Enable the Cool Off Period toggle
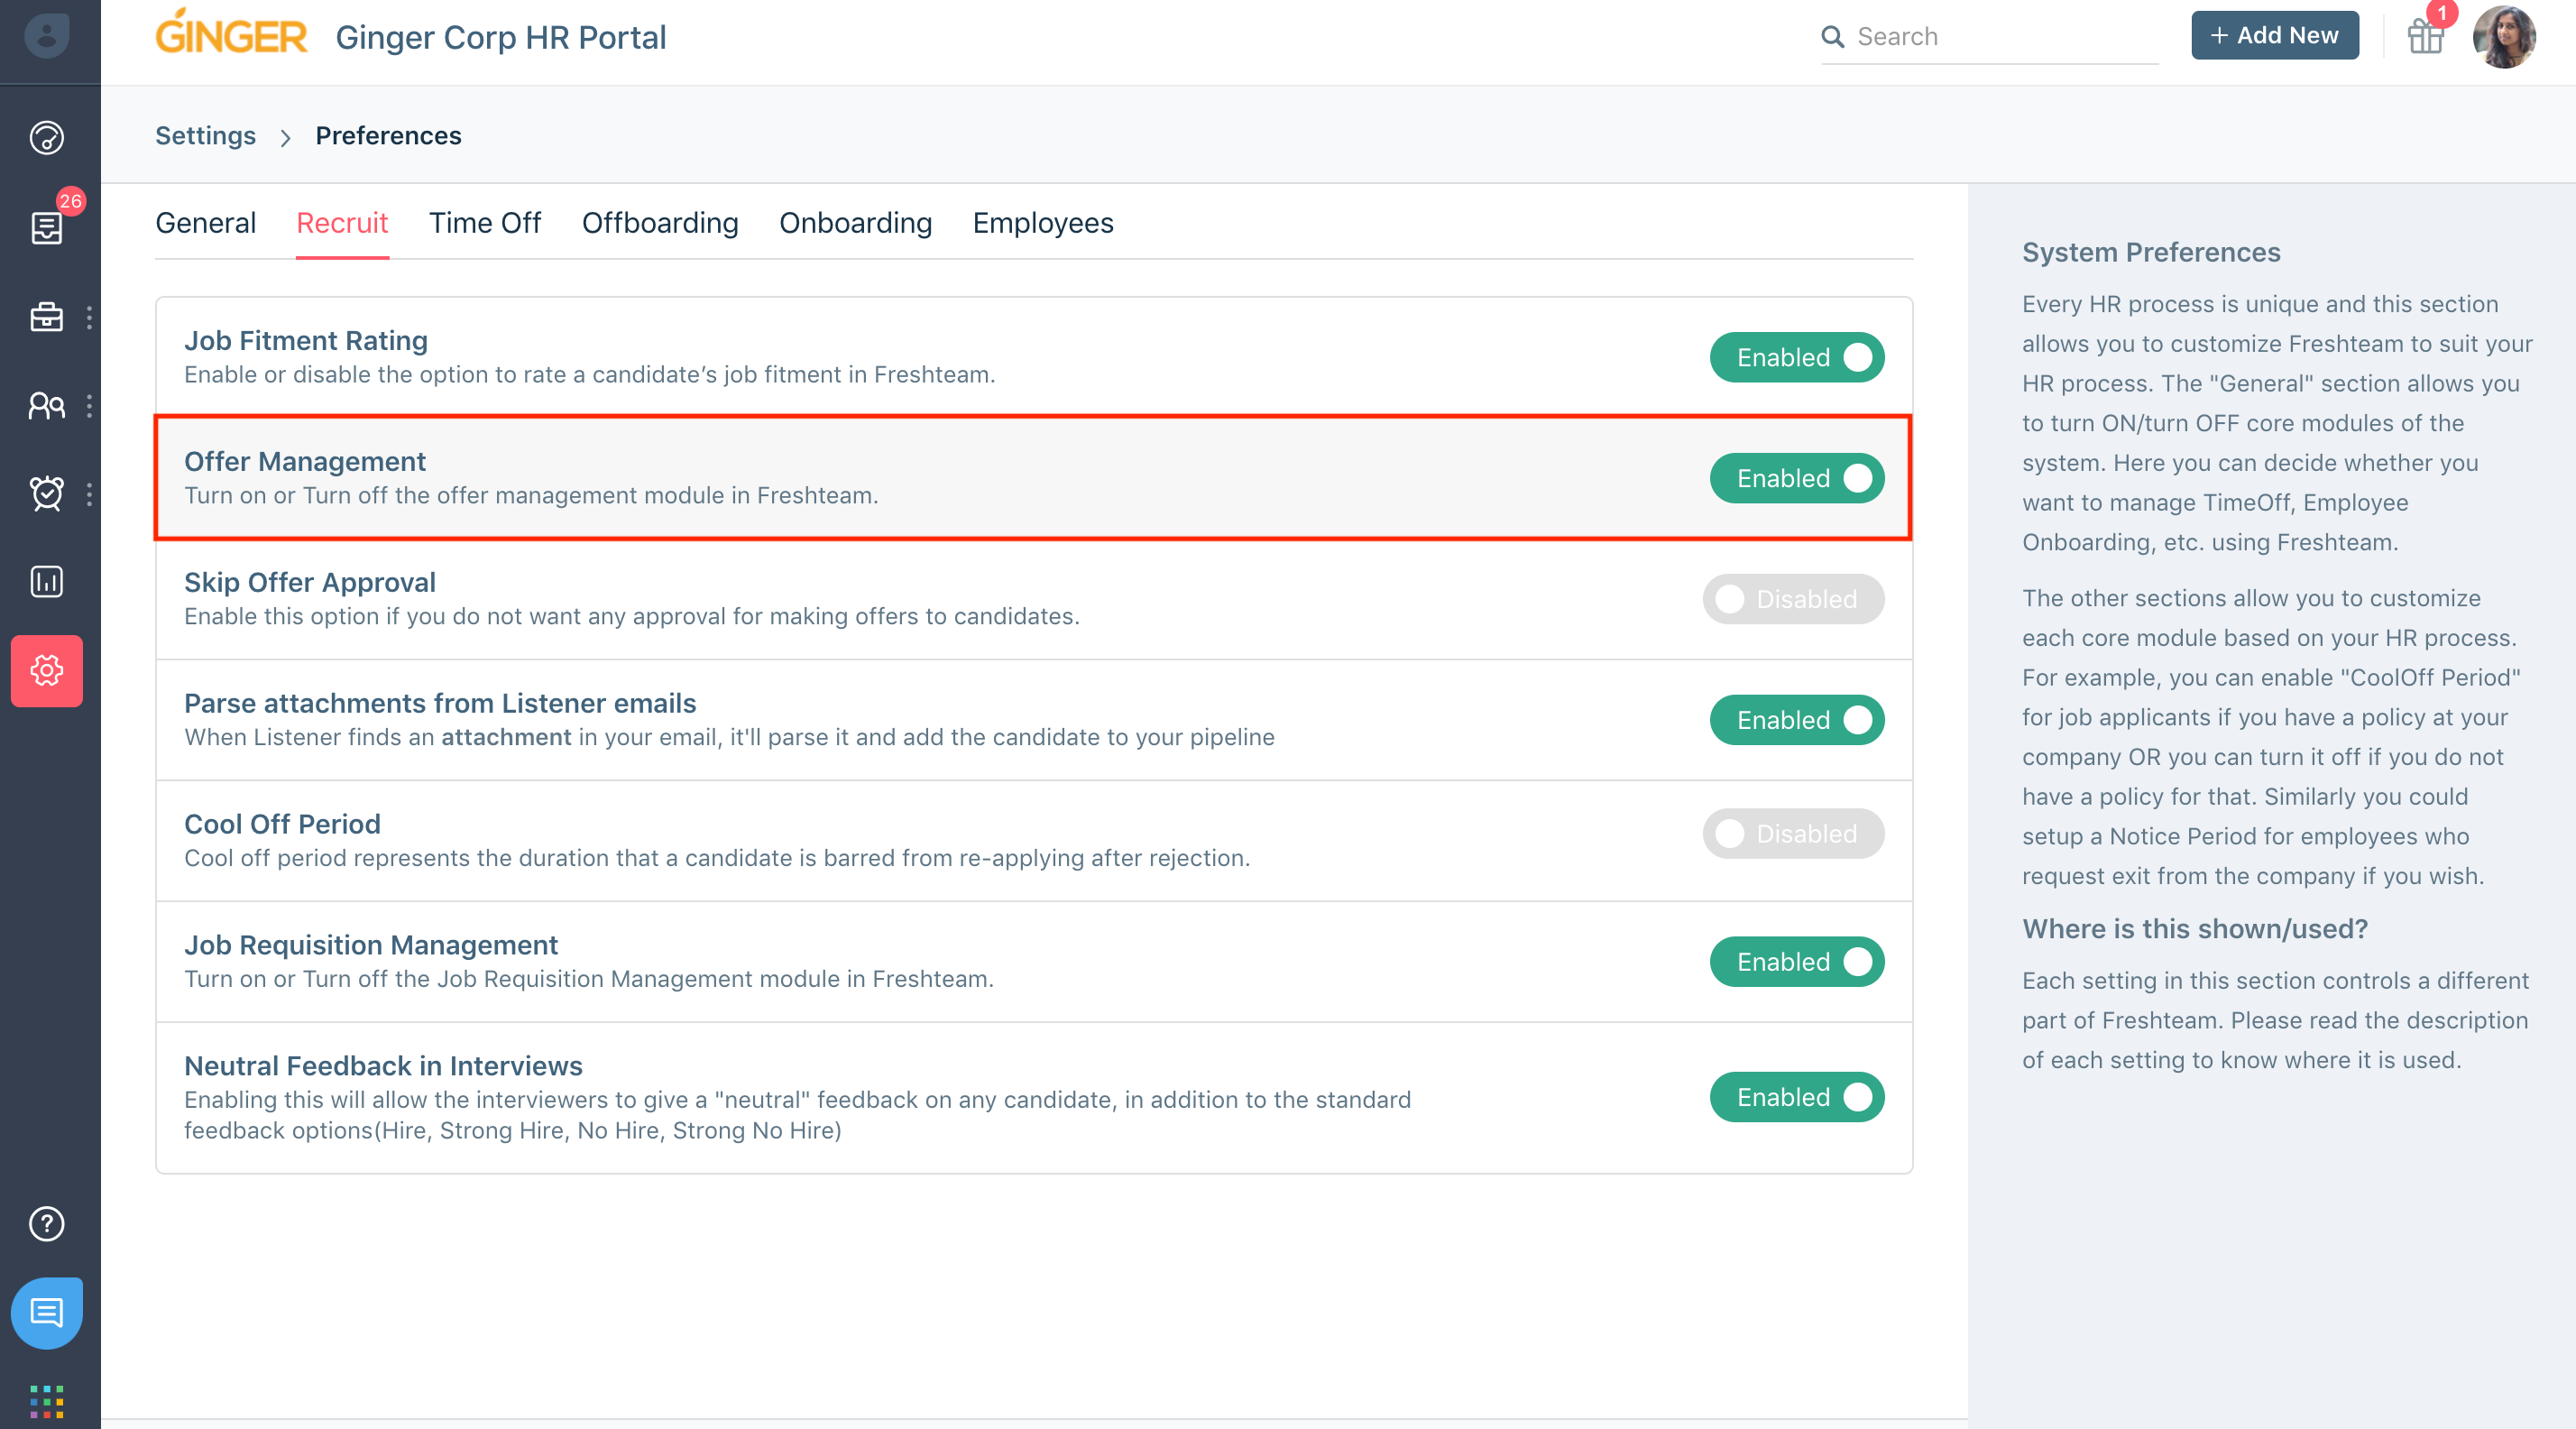 (1793, 833)
